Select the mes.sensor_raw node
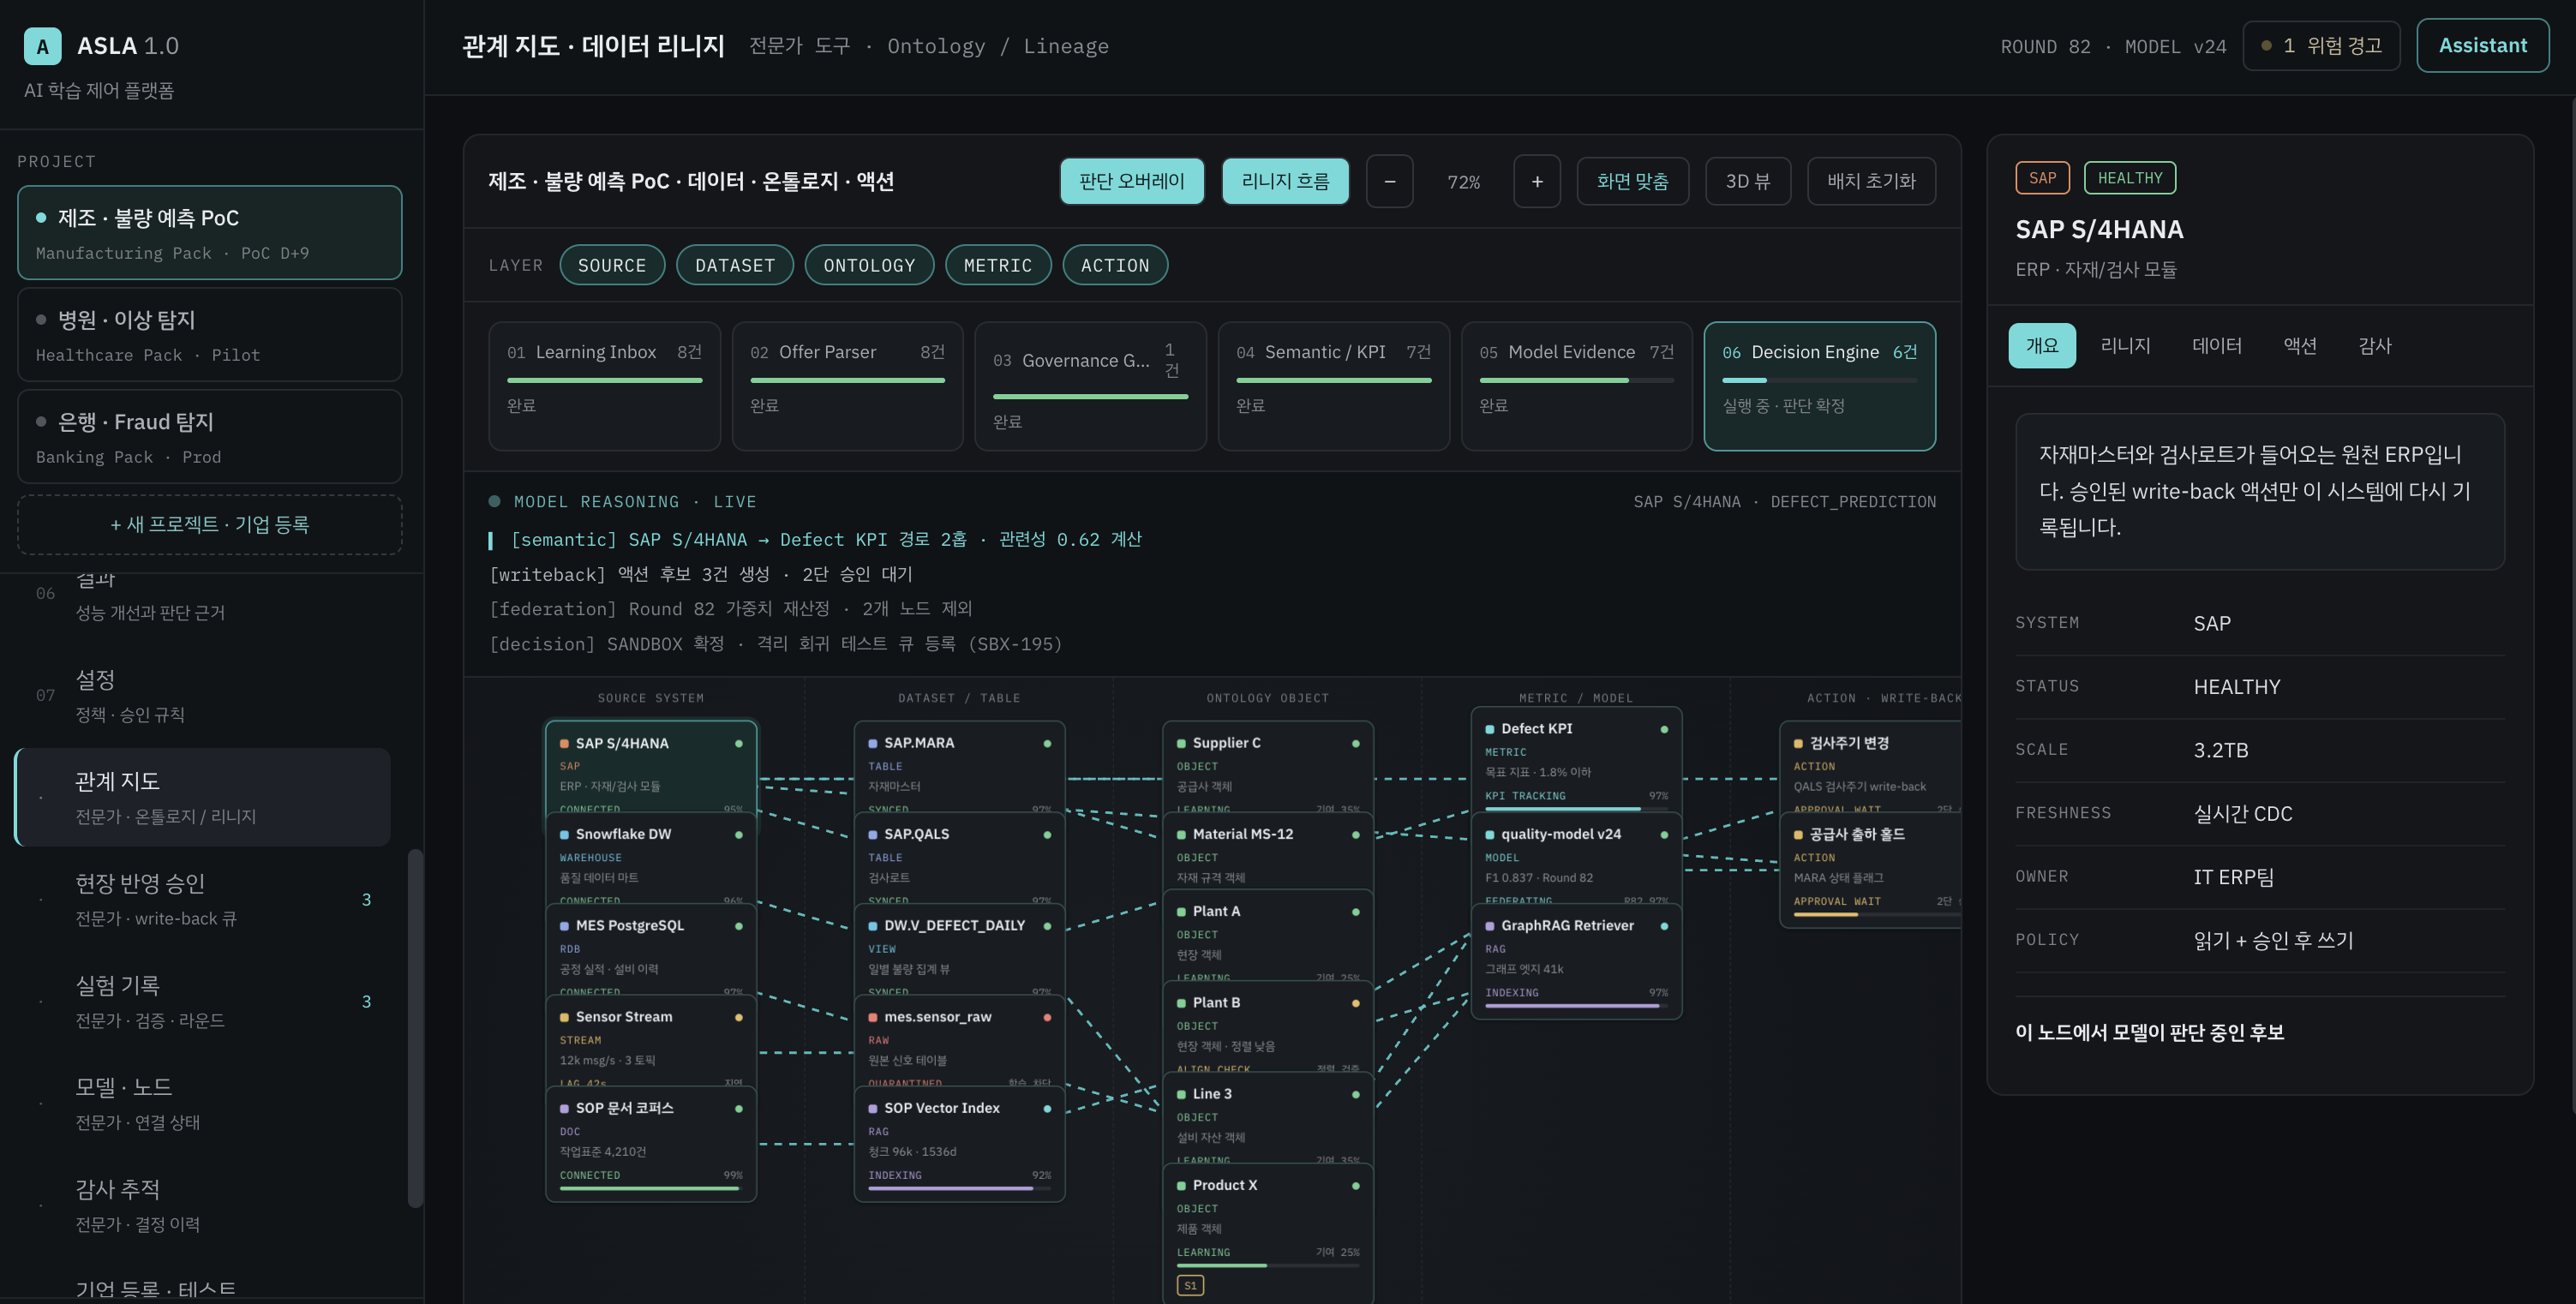 (959, 1041)
